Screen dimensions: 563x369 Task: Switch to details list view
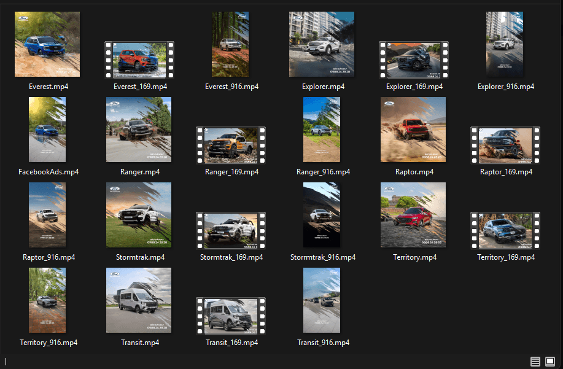[535, 361]
